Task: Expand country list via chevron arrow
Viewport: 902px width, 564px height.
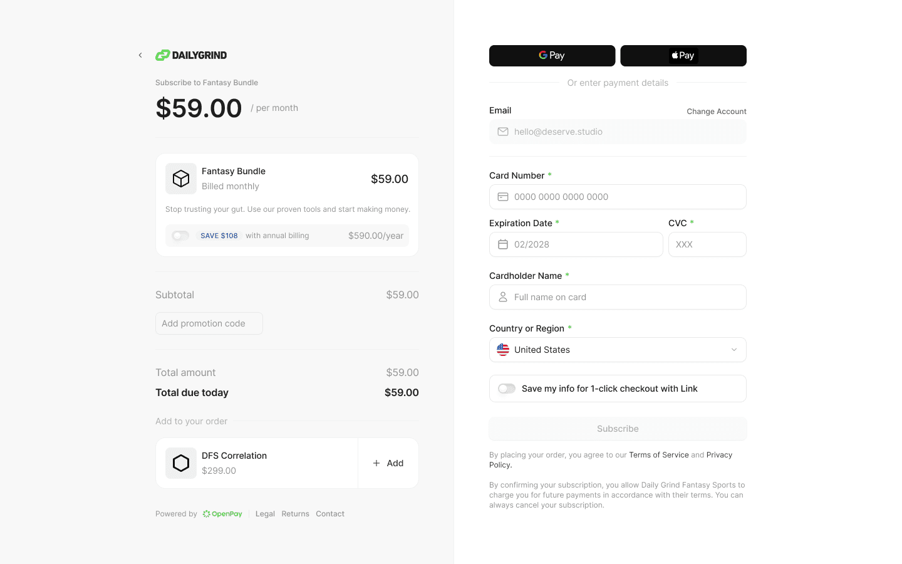Action: (734, 350)
